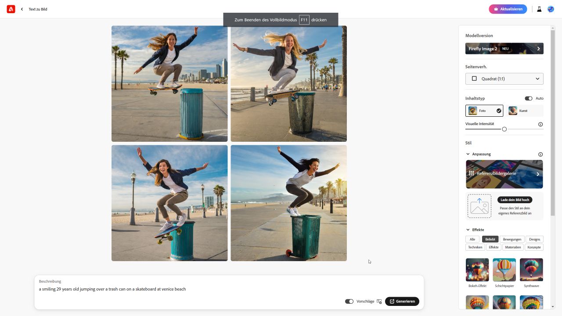Apply the Schichtpapier effect thumbnail
Viewport: 562px width, 316px height.
click(504, 269)
